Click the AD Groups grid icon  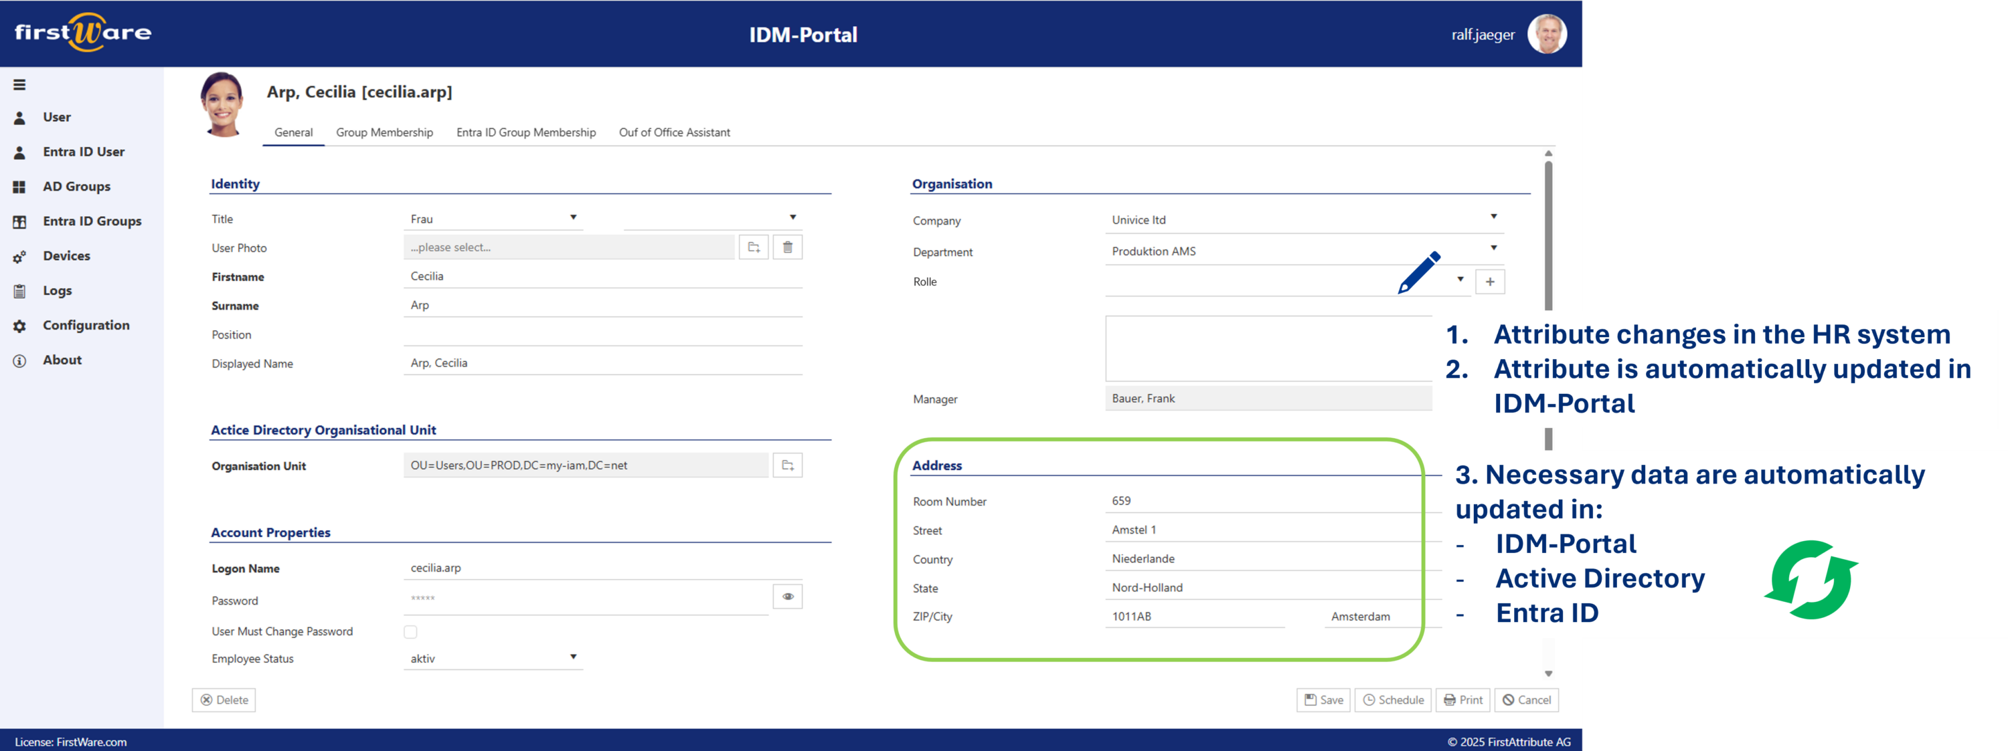tap(19, 187)
